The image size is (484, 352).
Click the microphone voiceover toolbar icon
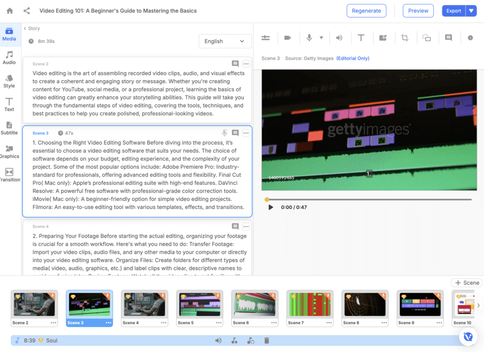[309, 38]
